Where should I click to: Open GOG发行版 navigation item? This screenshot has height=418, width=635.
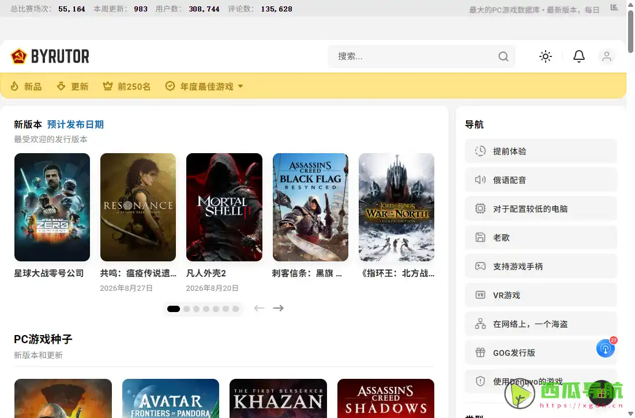click(x=540, y=352)
